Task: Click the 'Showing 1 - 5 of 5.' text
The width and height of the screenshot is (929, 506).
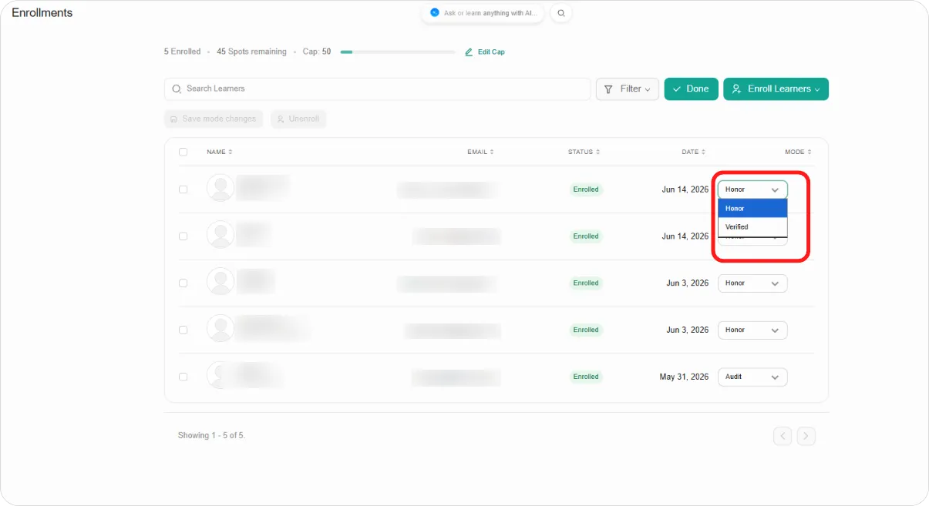Action: tap(211, 436)
